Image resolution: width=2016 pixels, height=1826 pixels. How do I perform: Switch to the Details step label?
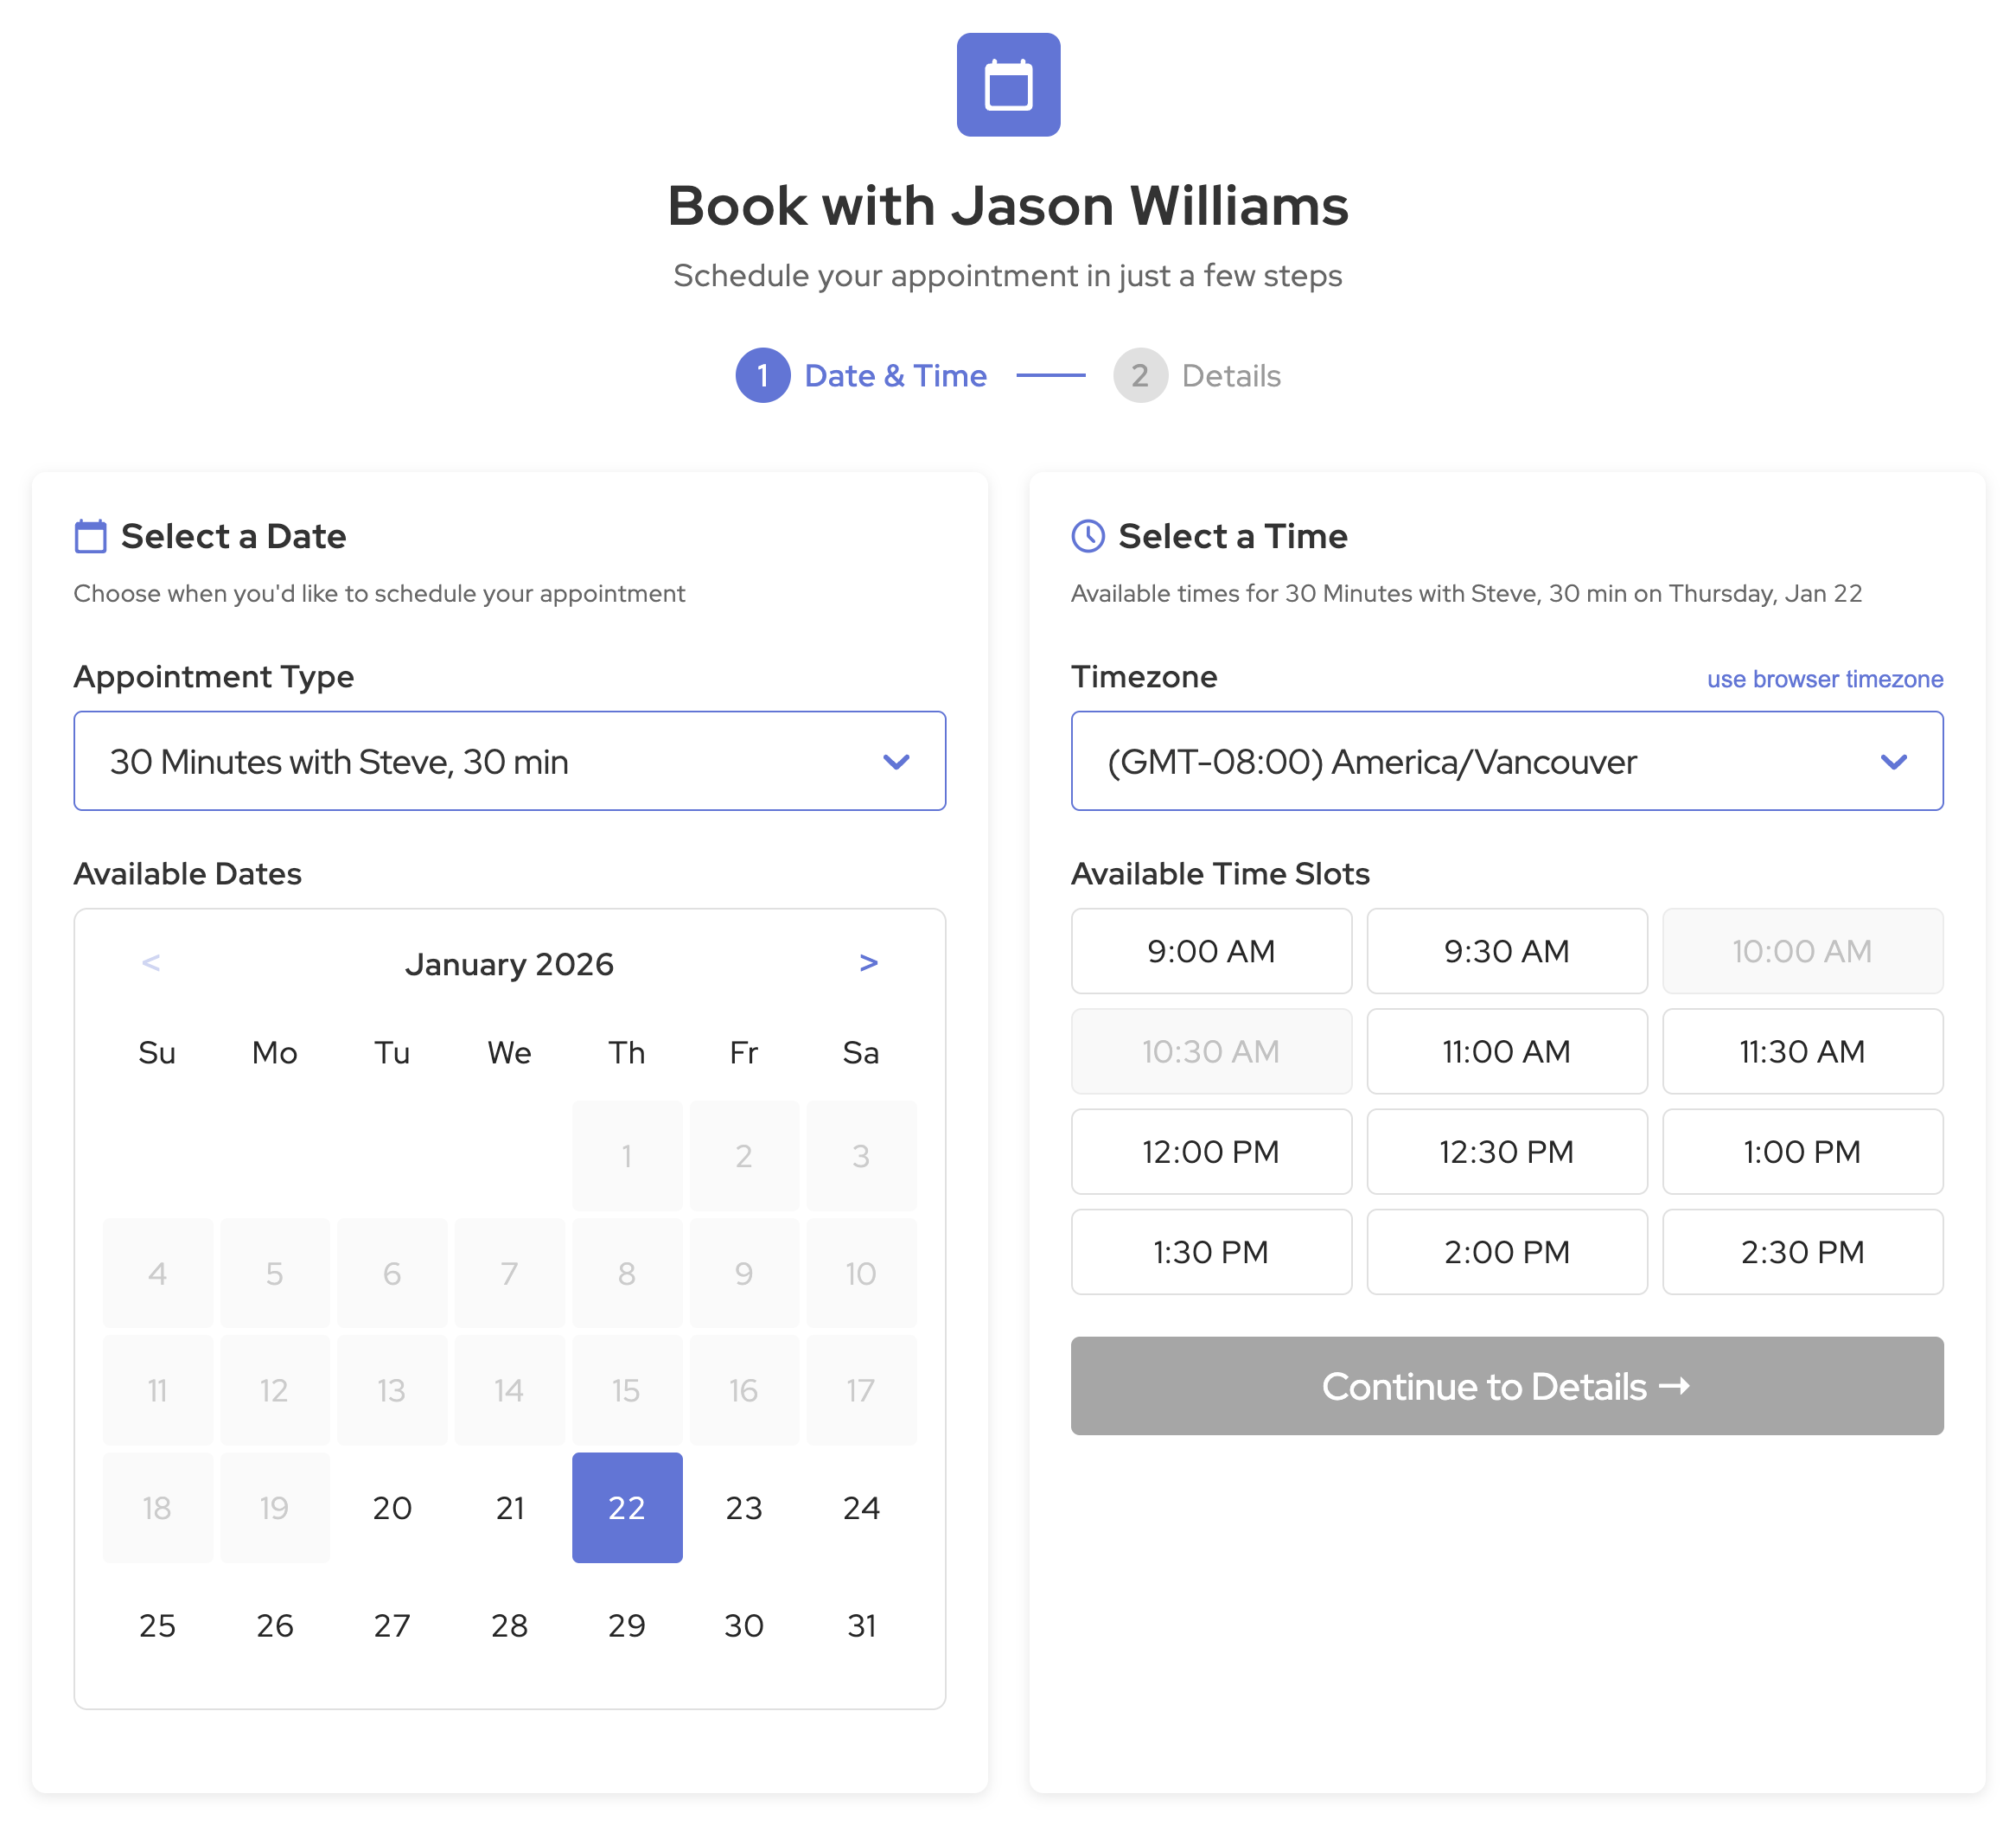pos(1230,376)
